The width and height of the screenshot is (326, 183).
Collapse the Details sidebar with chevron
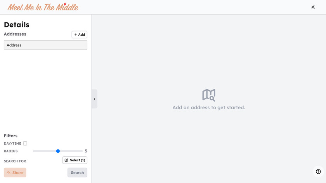[94, 99]
